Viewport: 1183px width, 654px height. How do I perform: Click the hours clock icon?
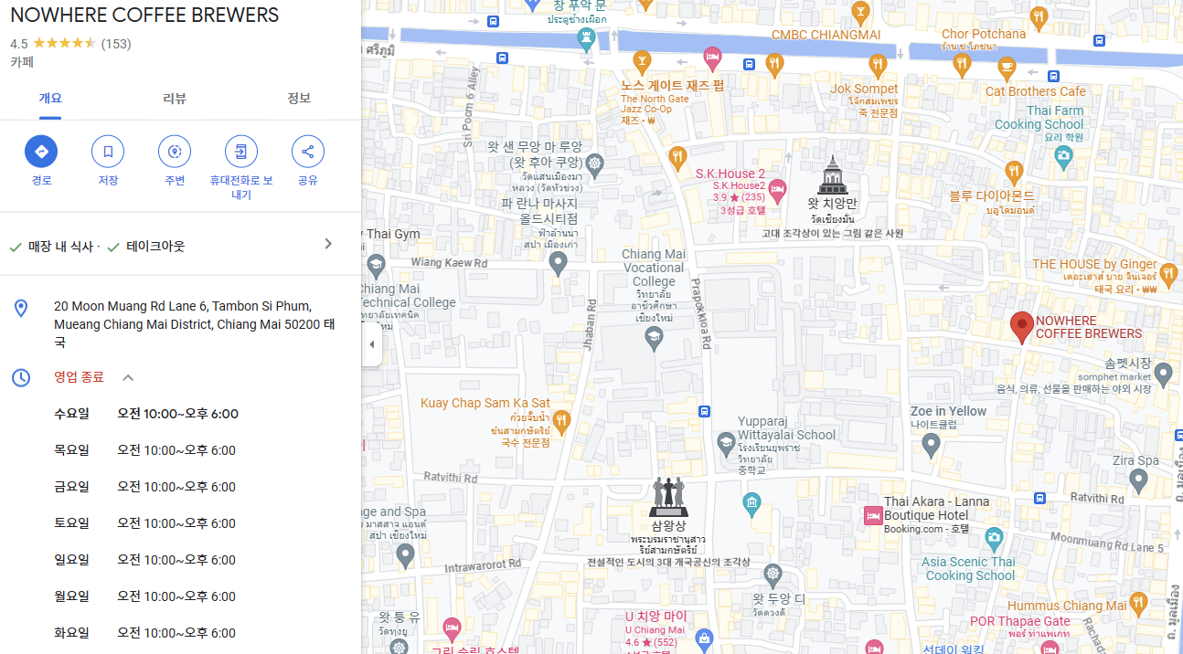pos(21,377)
